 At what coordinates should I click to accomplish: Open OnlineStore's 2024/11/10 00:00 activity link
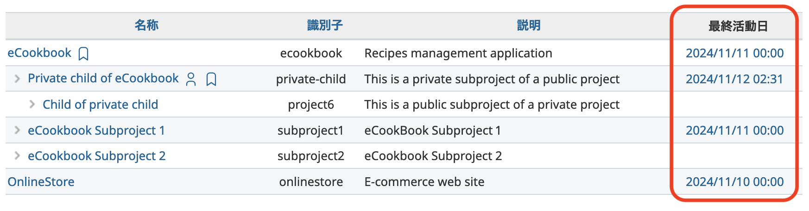(735, 182)
